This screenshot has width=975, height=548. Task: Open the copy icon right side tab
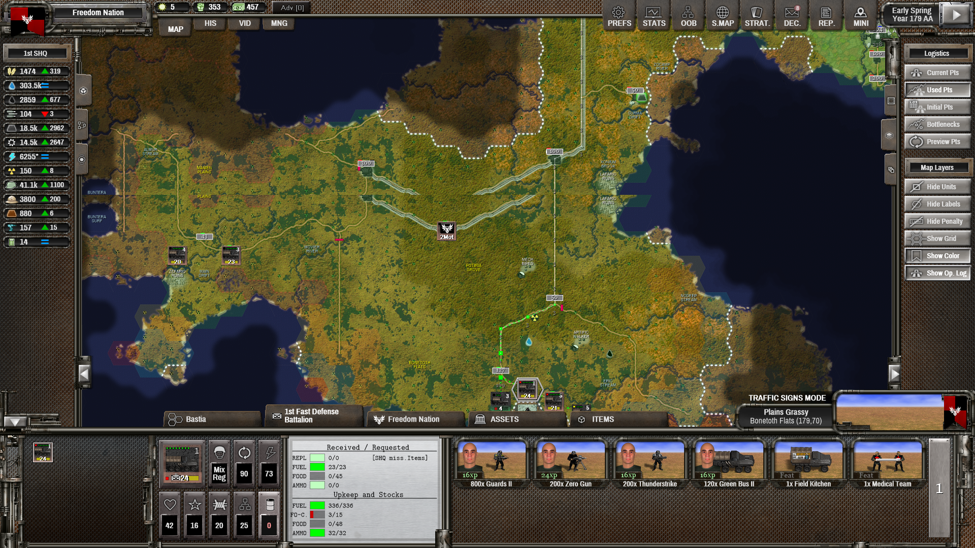(x=891, y=170)
